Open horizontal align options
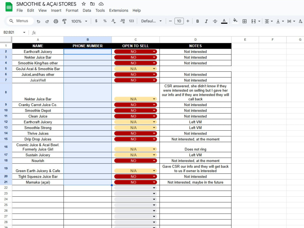Image resolution: width=304 pixels, height=228 pixels. coord(269,21)
